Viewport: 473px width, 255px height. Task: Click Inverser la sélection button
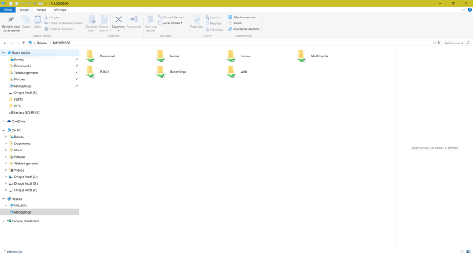245,29
